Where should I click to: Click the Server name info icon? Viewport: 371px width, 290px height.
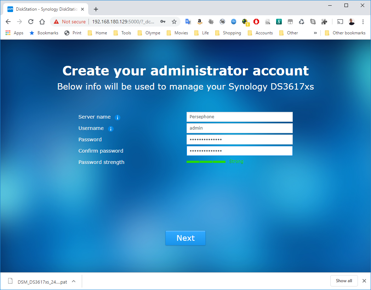[x=118, y=118]
